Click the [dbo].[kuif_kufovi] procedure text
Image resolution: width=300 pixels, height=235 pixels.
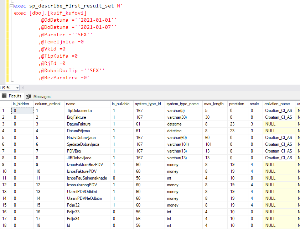(x=58, y=13)
